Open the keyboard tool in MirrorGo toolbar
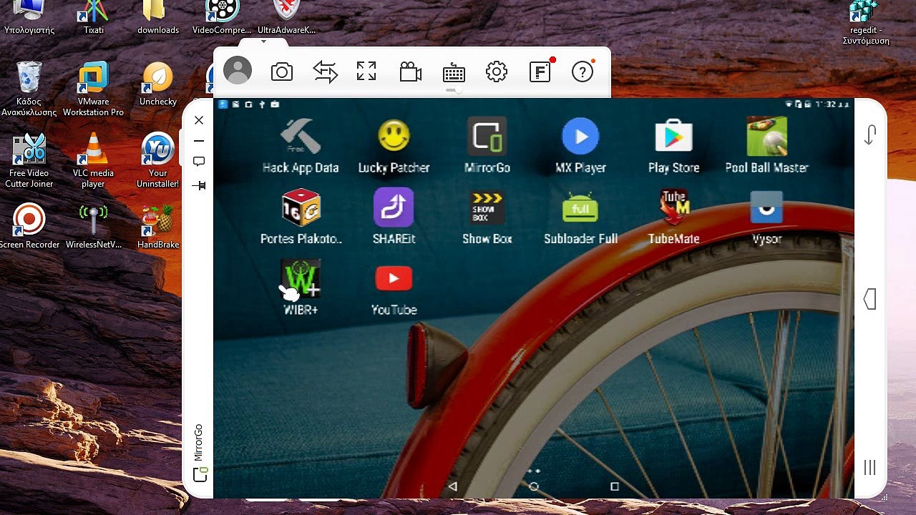The image size is (916, 515). coord(454,72)
